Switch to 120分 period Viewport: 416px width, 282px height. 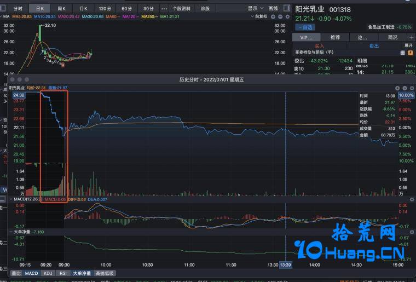point(105,9)
